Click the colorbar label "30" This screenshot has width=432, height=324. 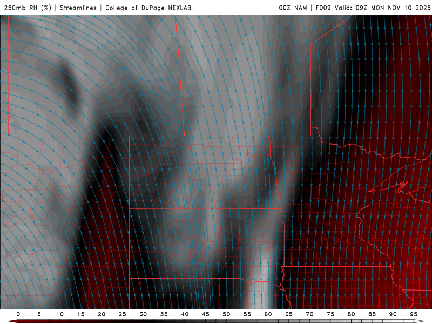pyautogui.click(x=143, y=314)
